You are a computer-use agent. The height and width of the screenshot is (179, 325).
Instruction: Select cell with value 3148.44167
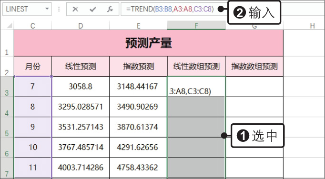point(138,87)
